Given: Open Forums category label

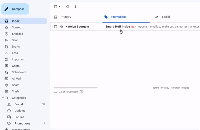Looking at the screenshot, I should point(19,117).
